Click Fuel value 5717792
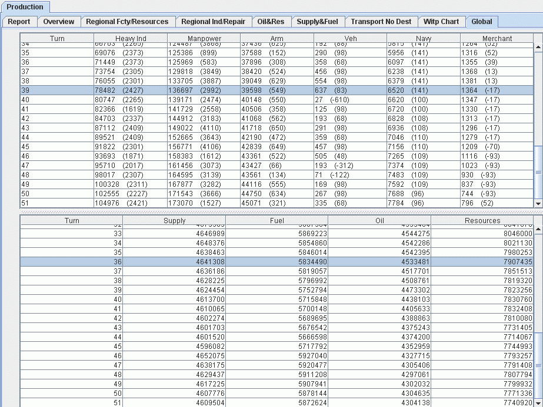The height and width of the screenshot is (407, 543). (x=277, y=346)
